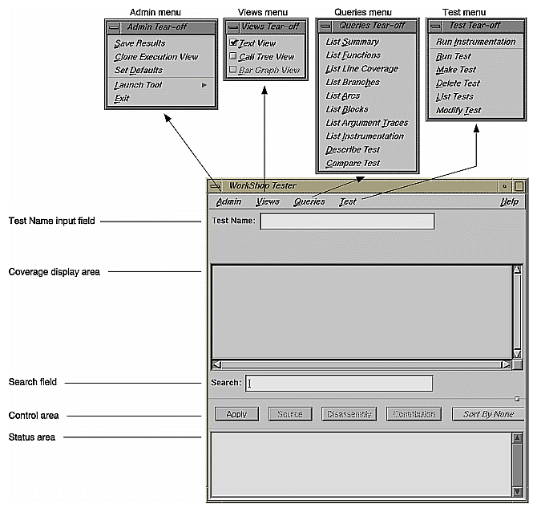Open the Queries menu in menu bar

pyautogui.click(x=309, y=201)
